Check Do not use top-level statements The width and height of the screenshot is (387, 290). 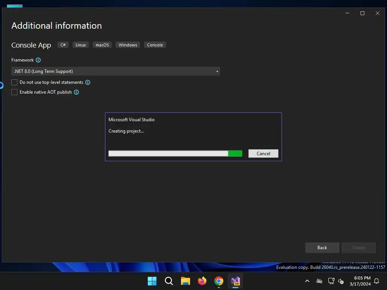pos(14,82)
